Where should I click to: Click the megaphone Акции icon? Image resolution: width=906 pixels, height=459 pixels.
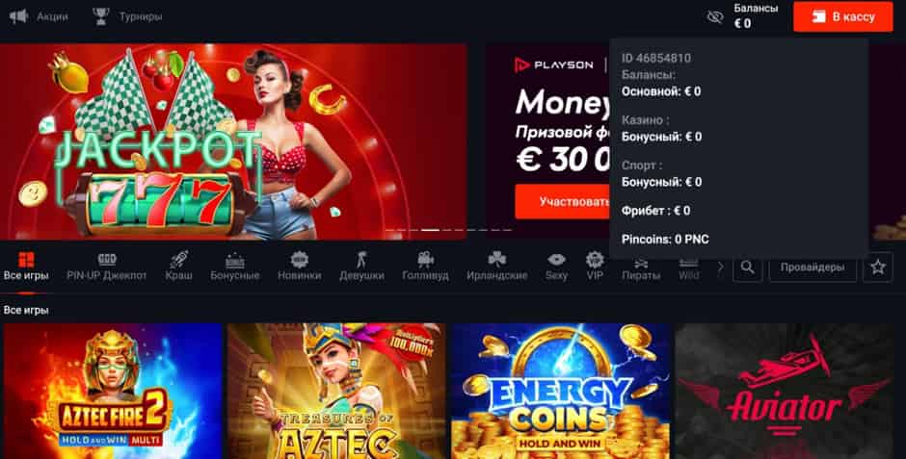coord(18,16)
